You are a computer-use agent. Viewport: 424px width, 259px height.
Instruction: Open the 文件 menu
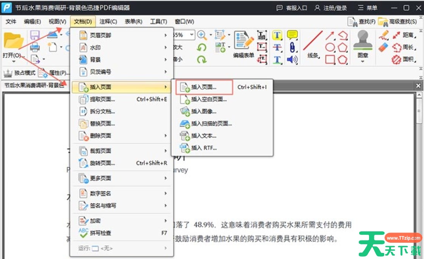click(x=11, y=21)
